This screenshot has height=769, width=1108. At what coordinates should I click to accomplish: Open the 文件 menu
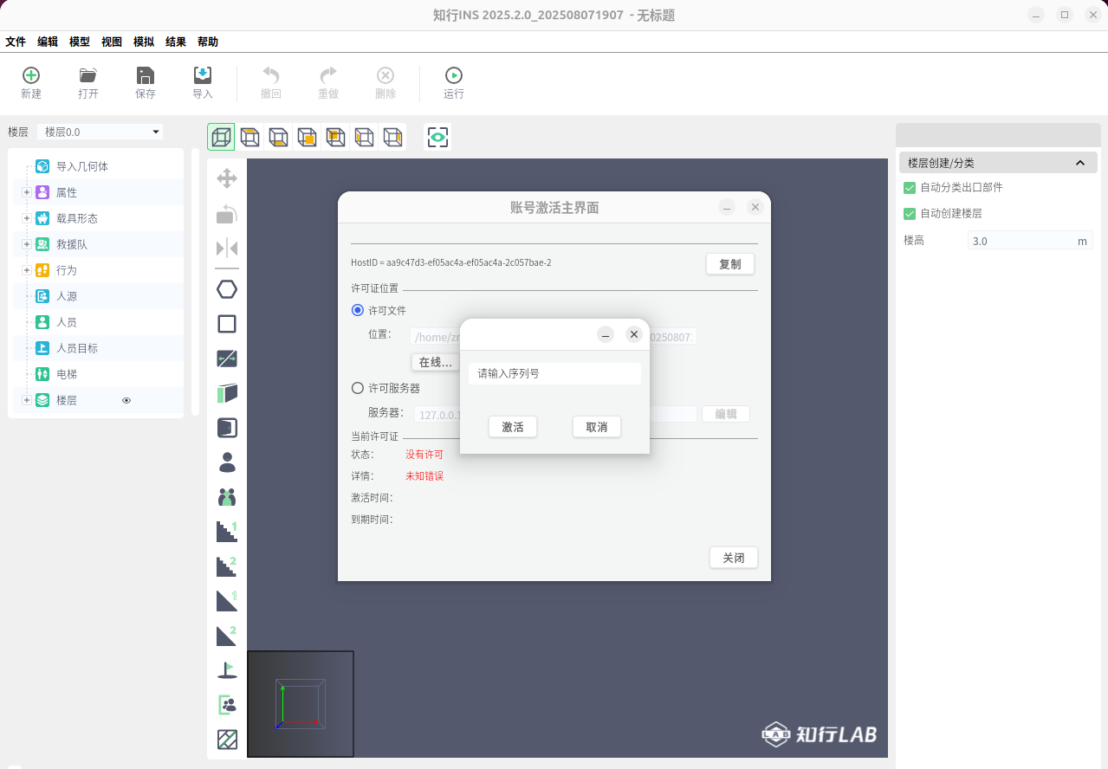[16, 42]
